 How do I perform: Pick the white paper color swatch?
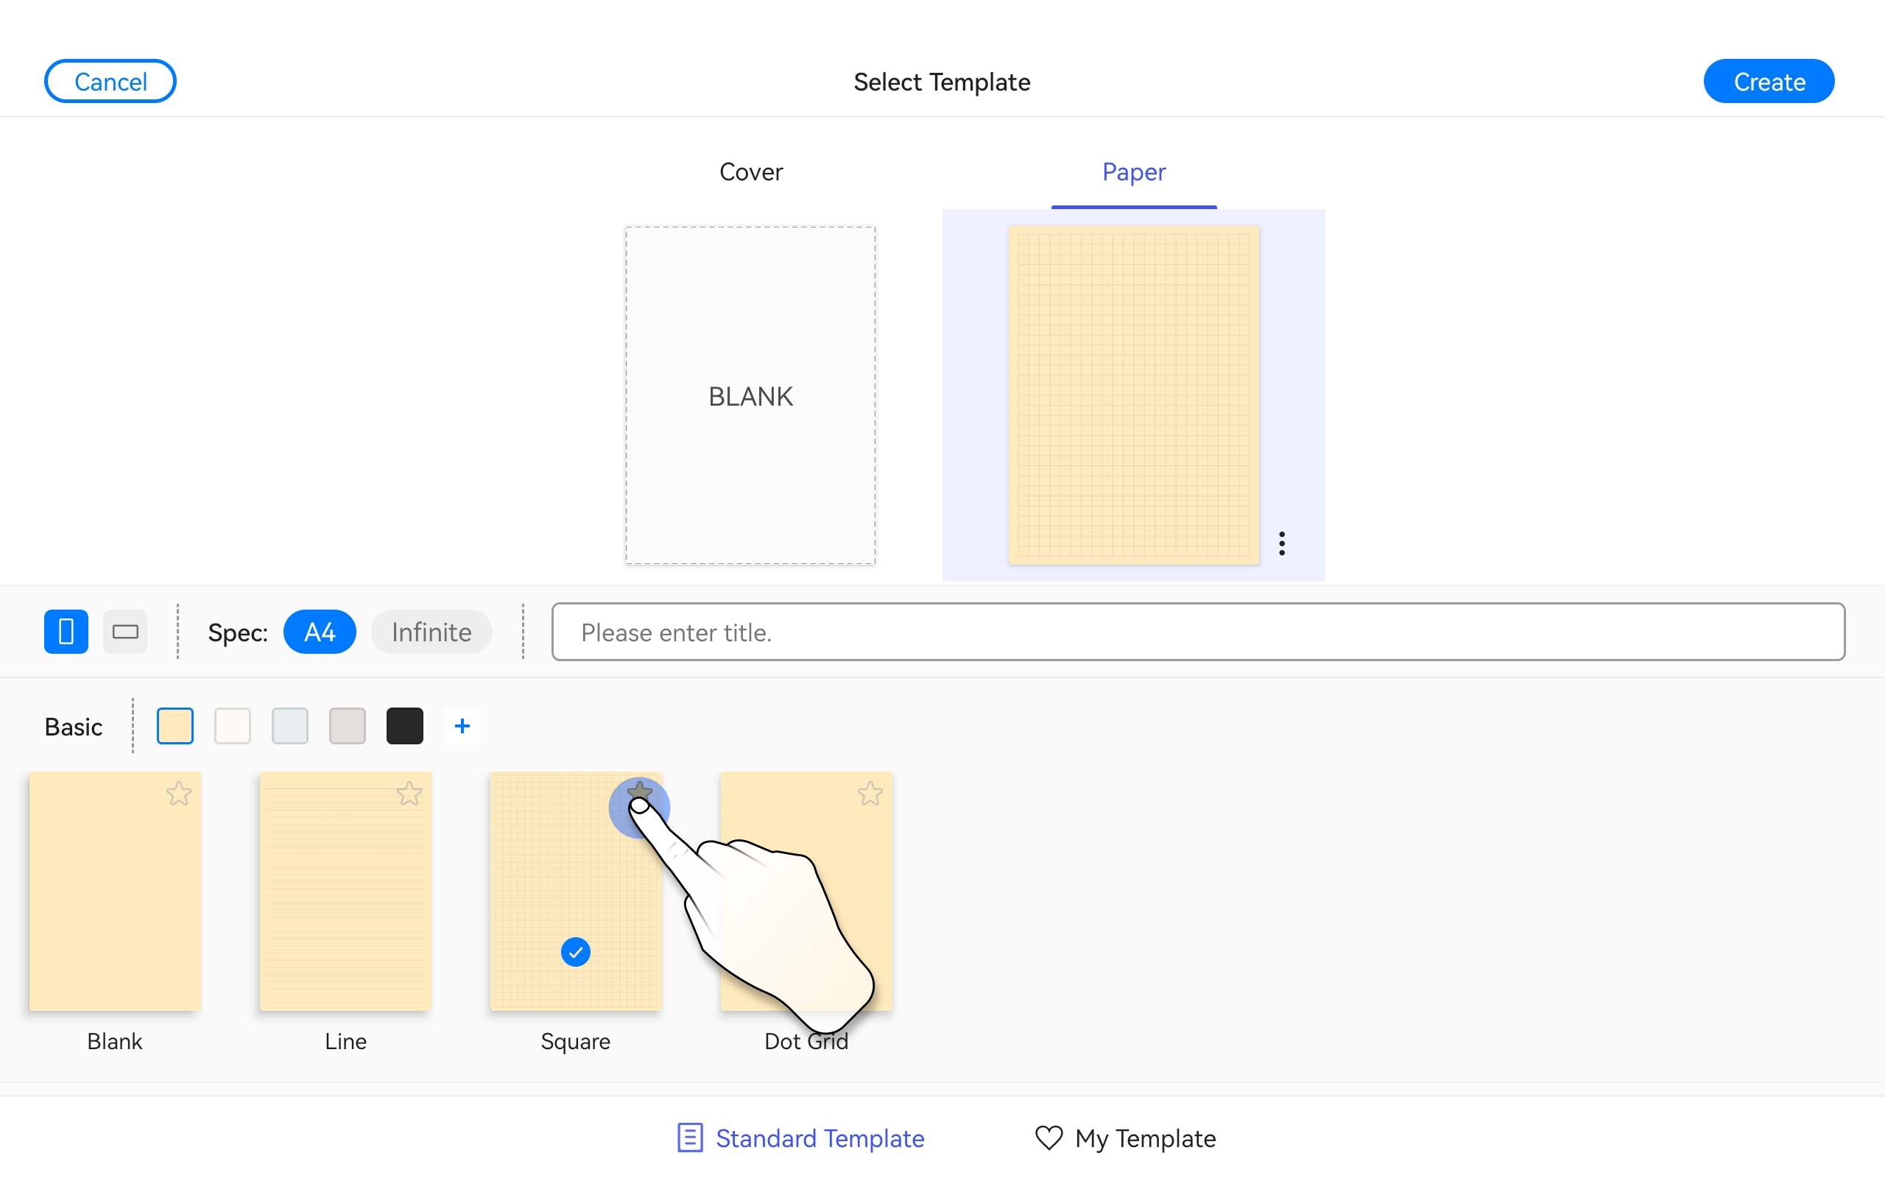pos(232,726)
